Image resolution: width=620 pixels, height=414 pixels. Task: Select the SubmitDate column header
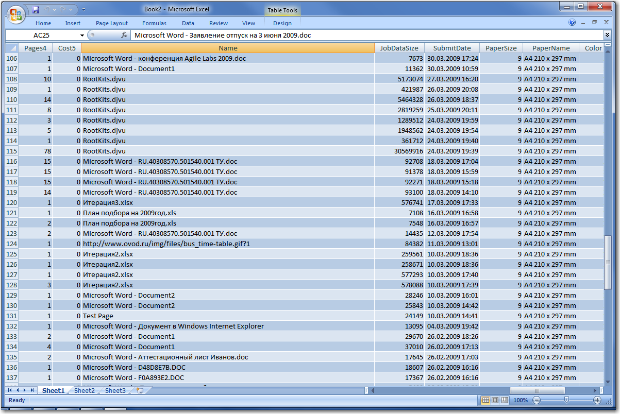[452, 48]
